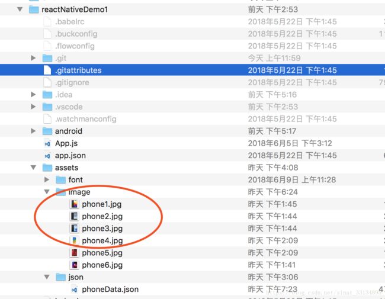Select the phone1.jpg thumbnail
The width and height of the screenshot is (385, 299).
pos(74,204)
